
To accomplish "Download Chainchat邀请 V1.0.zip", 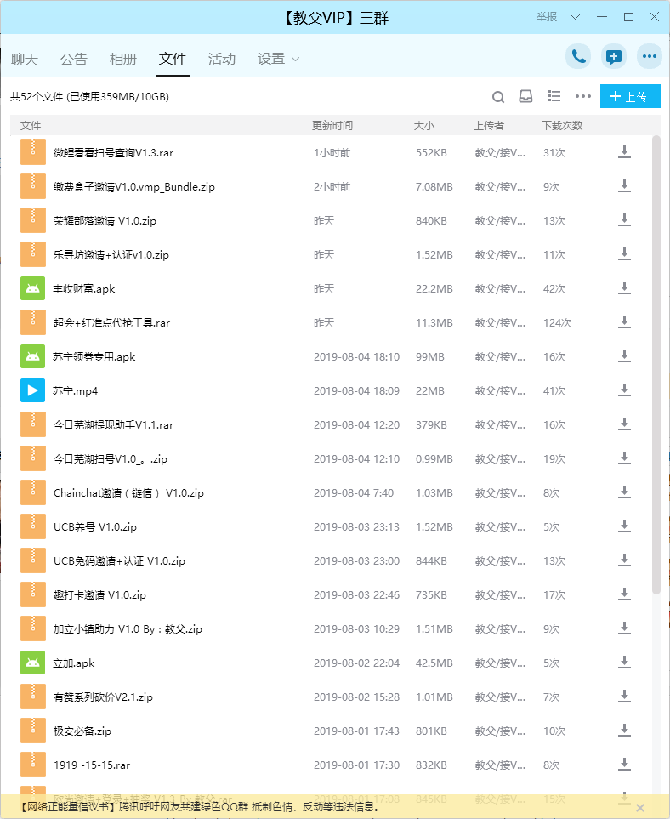I will [x=624, y=492].
